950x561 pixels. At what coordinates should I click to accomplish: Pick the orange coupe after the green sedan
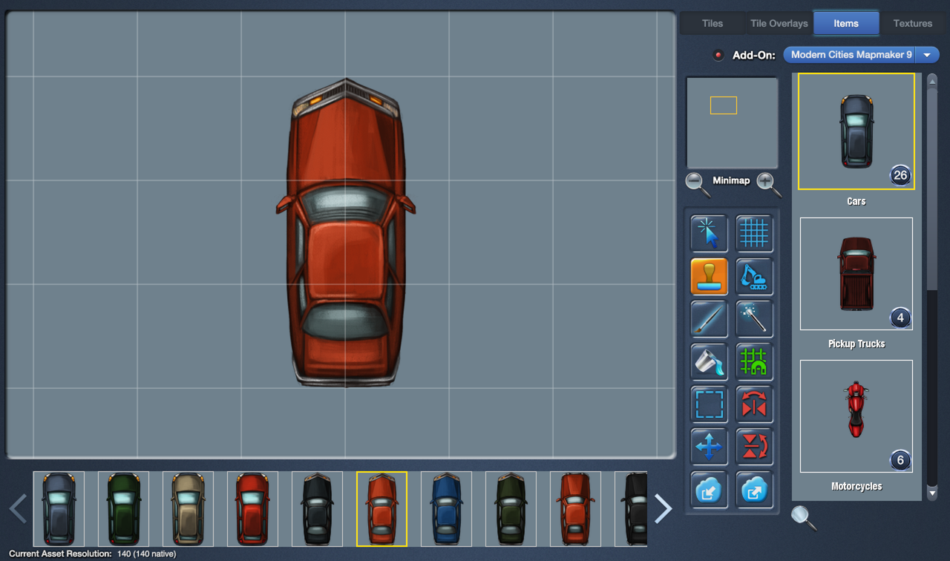pos(575,509)
